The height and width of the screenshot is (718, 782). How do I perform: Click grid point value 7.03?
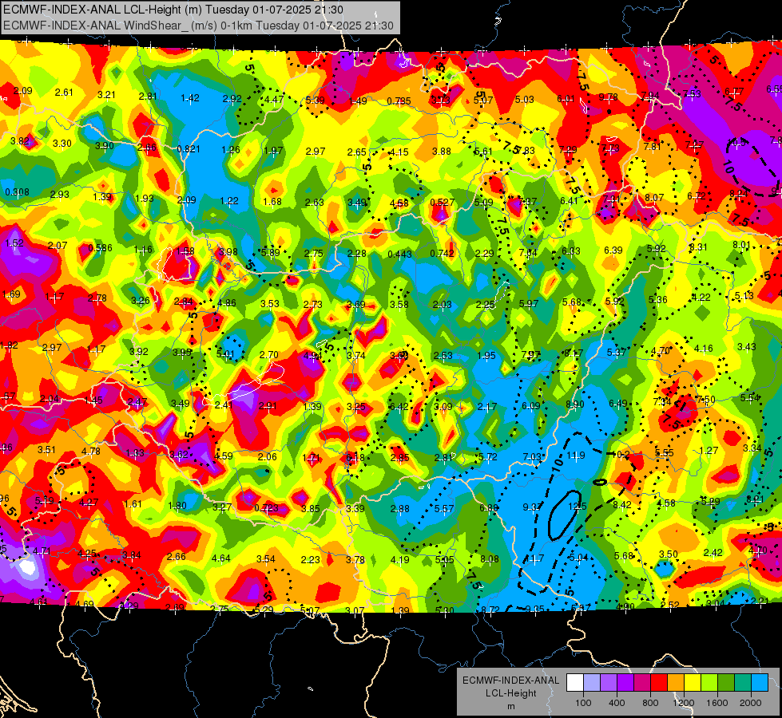[x=532, y=456]
